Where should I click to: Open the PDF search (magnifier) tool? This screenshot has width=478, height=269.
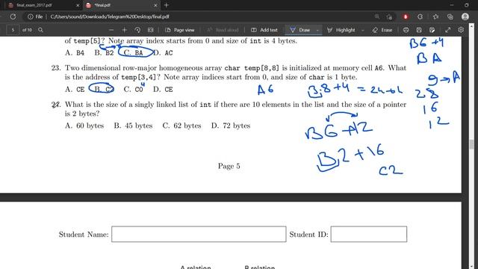[x=40, y=30]
